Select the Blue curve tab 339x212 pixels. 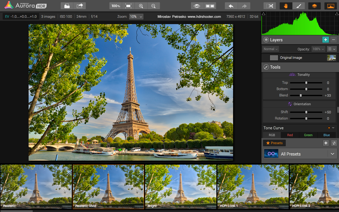pos(327,135)
